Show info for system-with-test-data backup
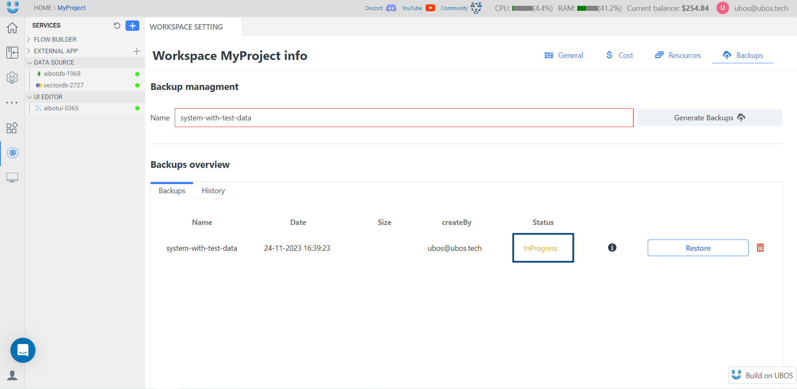 [612, 247]
